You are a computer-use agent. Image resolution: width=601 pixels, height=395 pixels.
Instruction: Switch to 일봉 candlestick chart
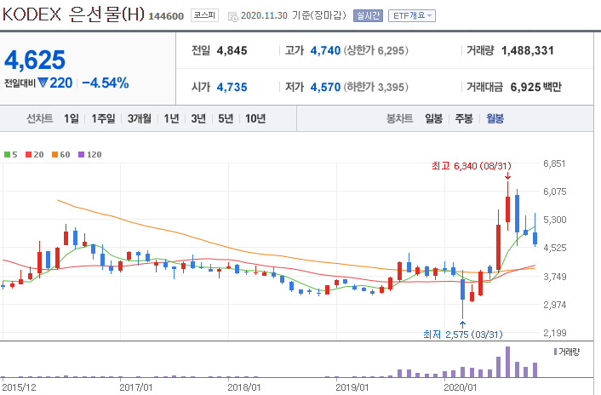click(x=433, y=119)
